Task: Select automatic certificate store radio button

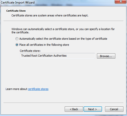Action: (17, 39)
